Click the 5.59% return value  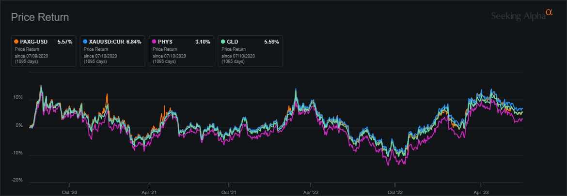click(271, 42)
